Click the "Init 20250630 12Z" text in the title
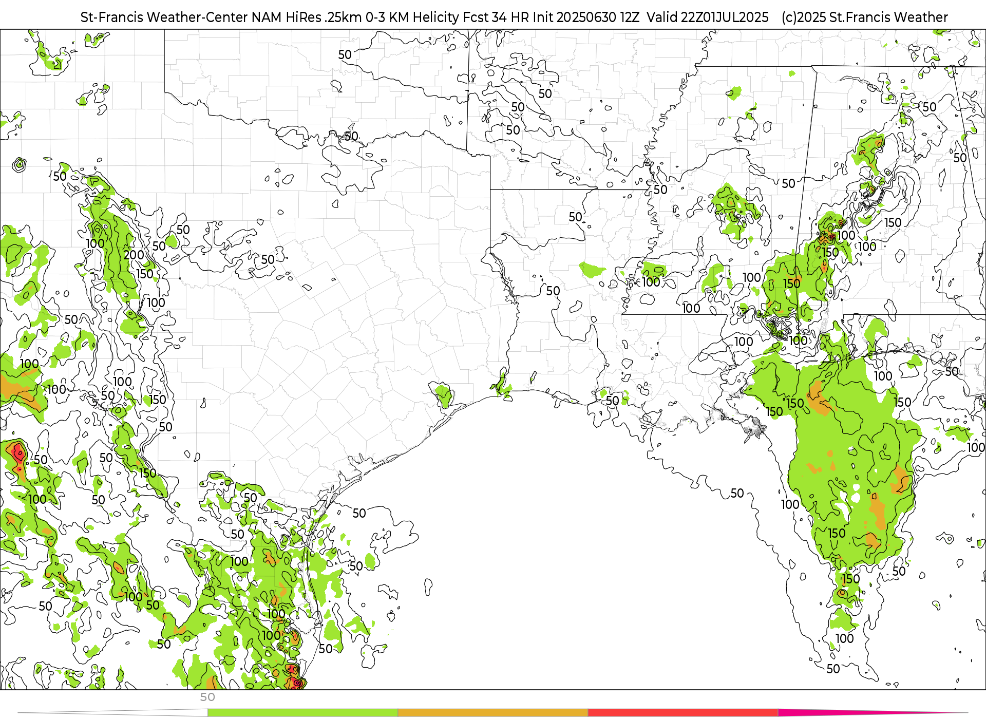 point(586,17)
